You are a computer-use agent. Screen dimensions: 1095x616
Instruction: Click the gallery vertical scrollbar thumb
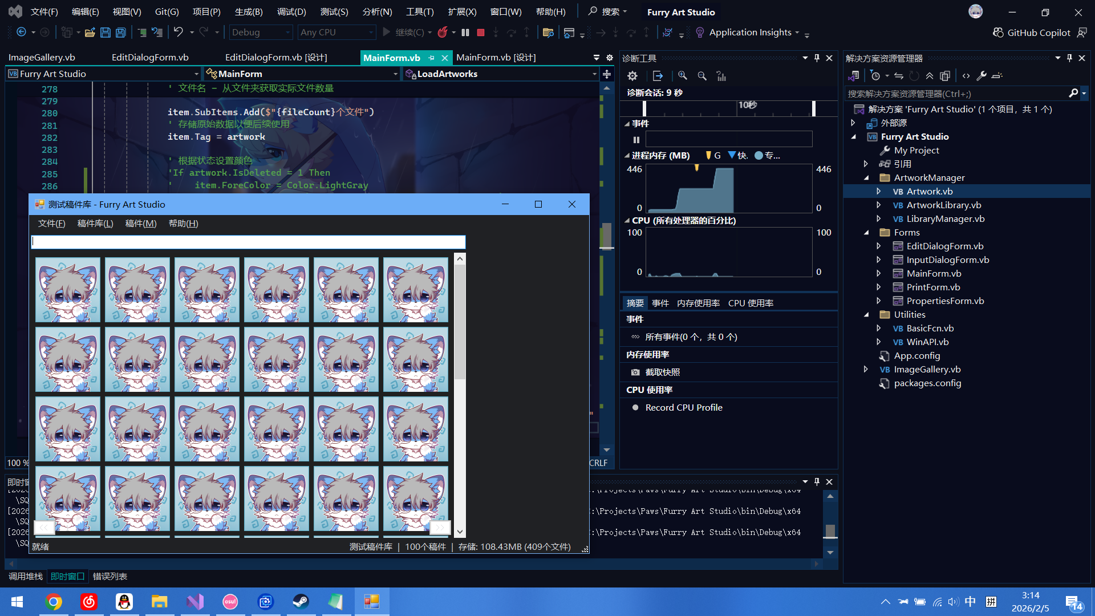460,322
